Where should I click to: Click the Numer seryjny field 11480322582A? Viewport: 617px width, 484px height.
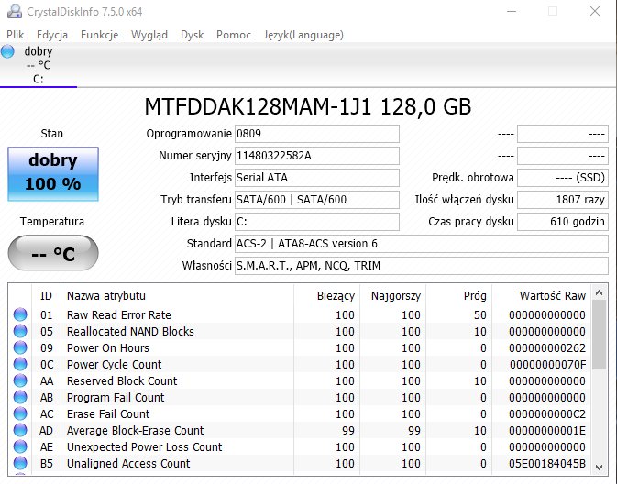tap(317, 156)
